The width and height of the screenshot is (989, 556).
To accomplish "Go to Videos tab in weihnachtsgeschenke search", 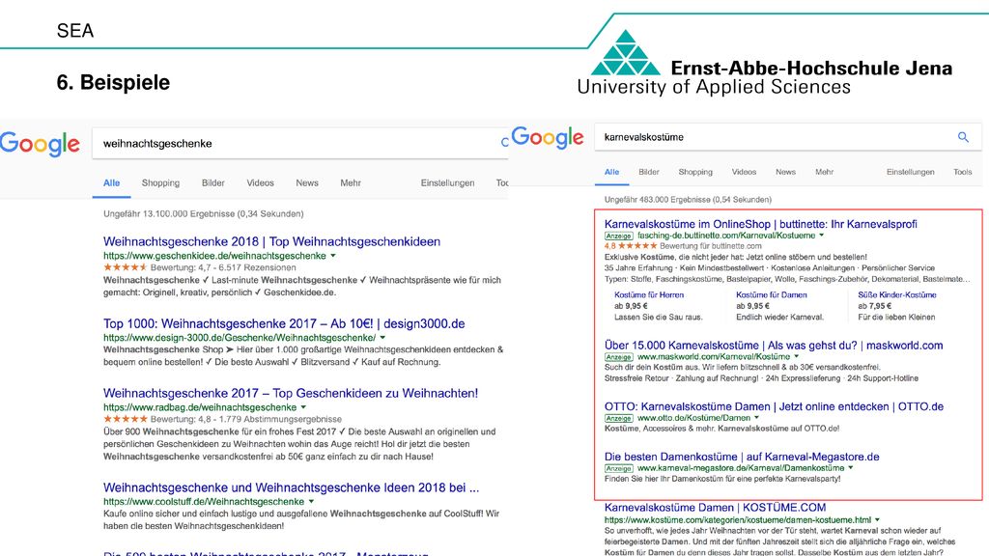I will [x=260, y=182].
